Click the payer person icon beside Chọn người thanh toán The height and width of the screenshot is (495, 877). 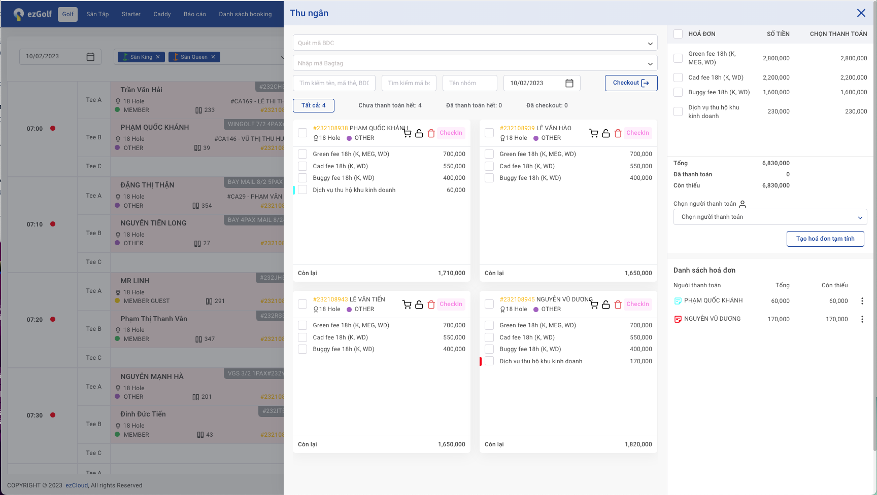[743, 204]
